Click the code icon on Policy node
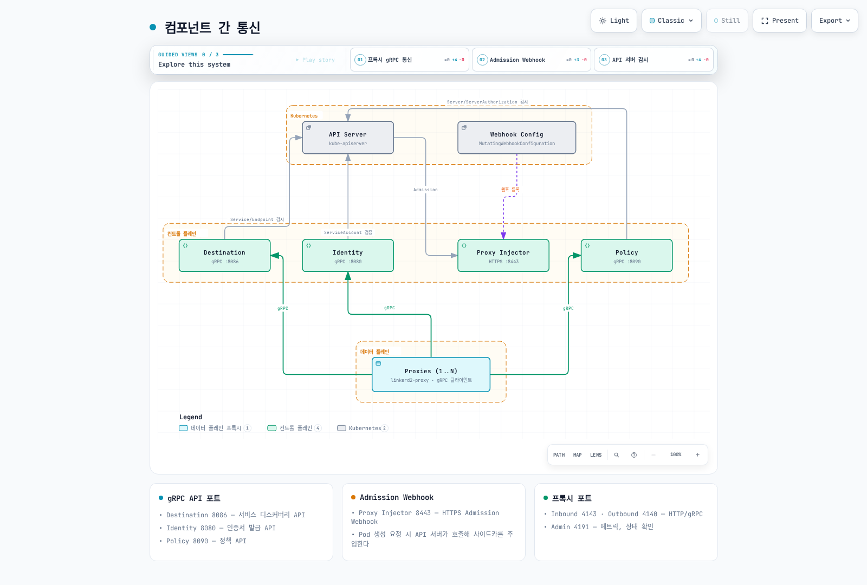 [587, 246]
